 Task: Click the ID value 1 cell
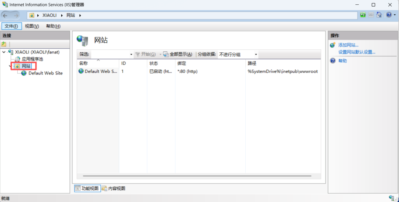[122, 71]
